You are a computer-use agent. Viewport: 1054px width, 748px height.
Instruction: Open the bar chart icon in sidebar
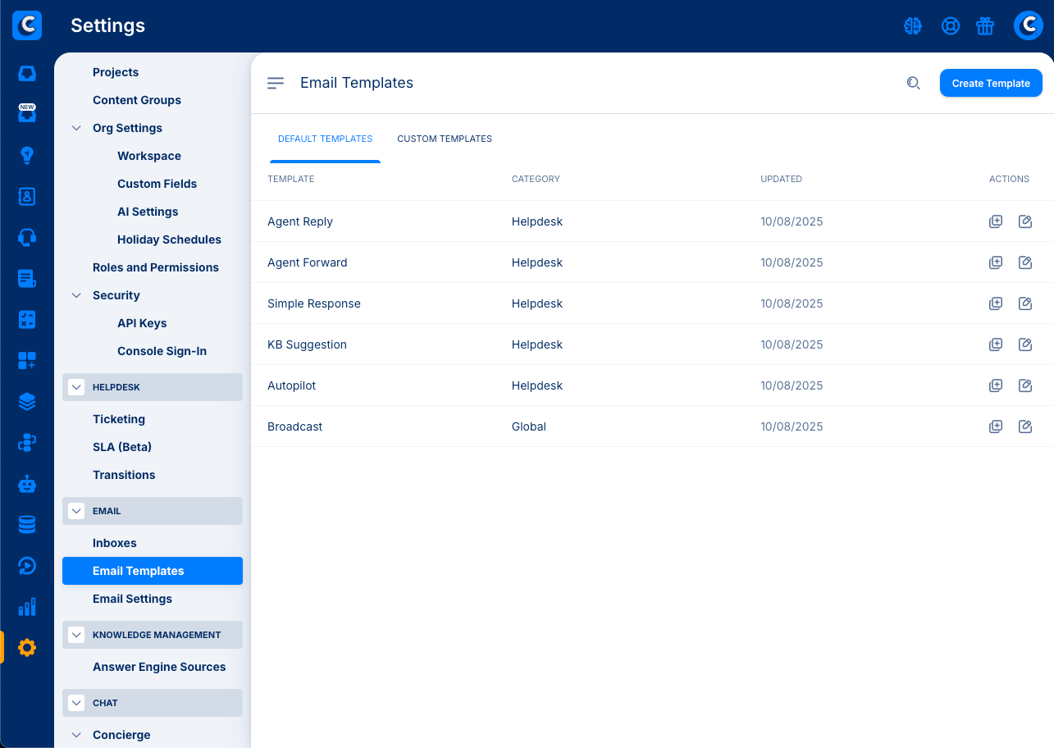27,607
